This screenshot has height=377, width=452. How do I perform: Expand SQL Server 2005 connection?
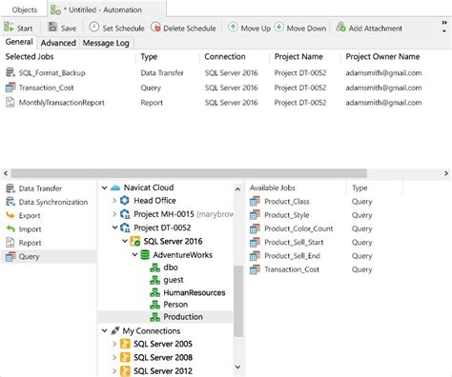tap(114, 344)
